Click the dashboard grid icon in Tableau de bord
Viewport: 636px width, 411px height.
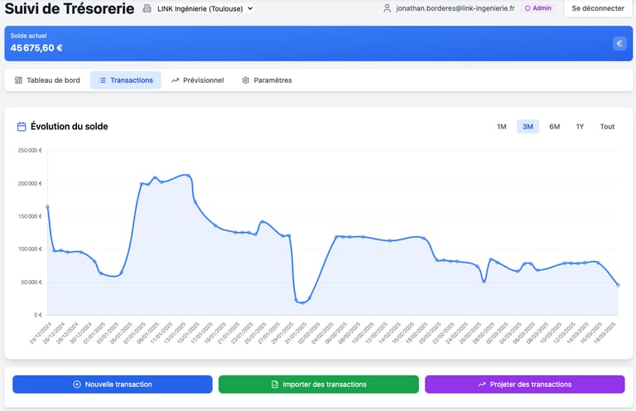pyautogui.click(x=19, y=80)
